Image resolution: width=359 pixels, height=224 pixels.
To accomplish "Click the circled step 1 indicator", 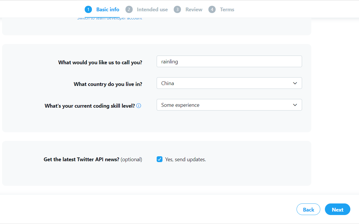I will [88, 9].
